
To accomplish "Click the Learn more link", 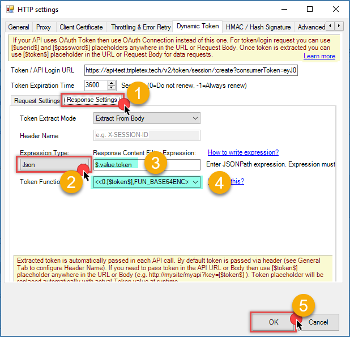I will (x=319, y=56).
